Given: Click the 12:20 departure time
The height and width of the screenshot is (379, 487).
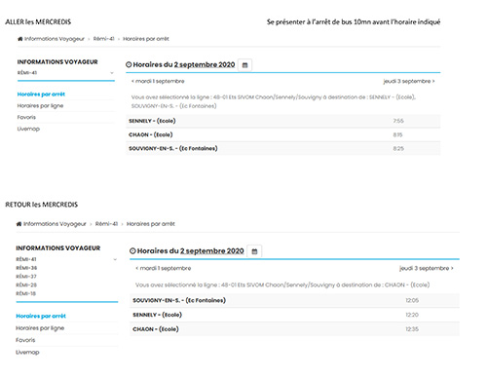Looking at the screenshot, I should point(412,315).
